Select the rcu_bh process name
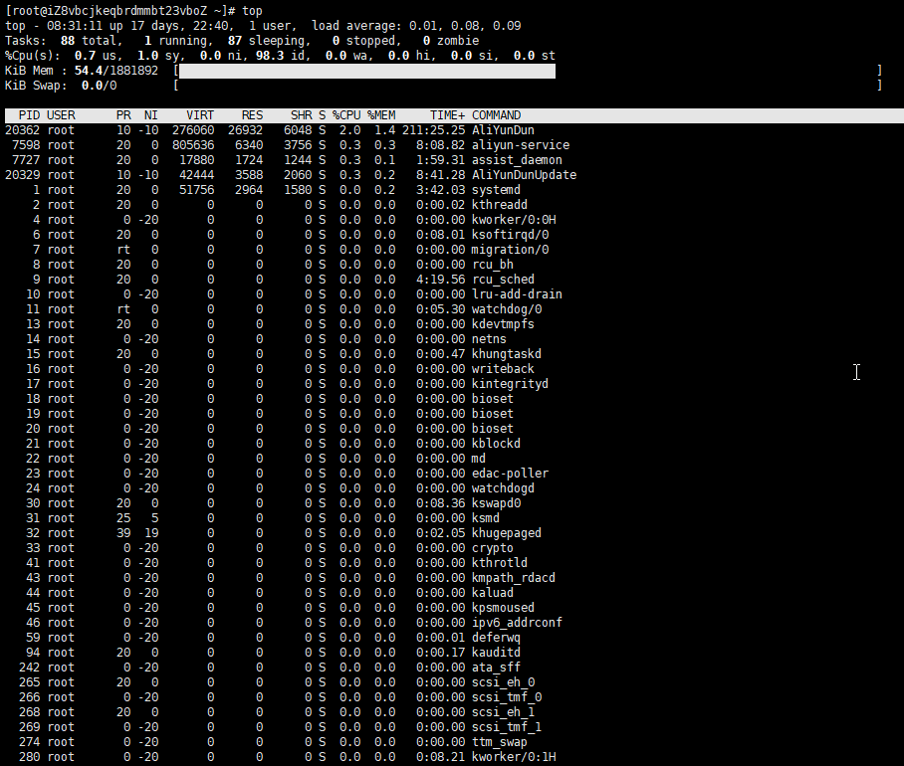This screenshot has width=904, height=766. [493, 265]
